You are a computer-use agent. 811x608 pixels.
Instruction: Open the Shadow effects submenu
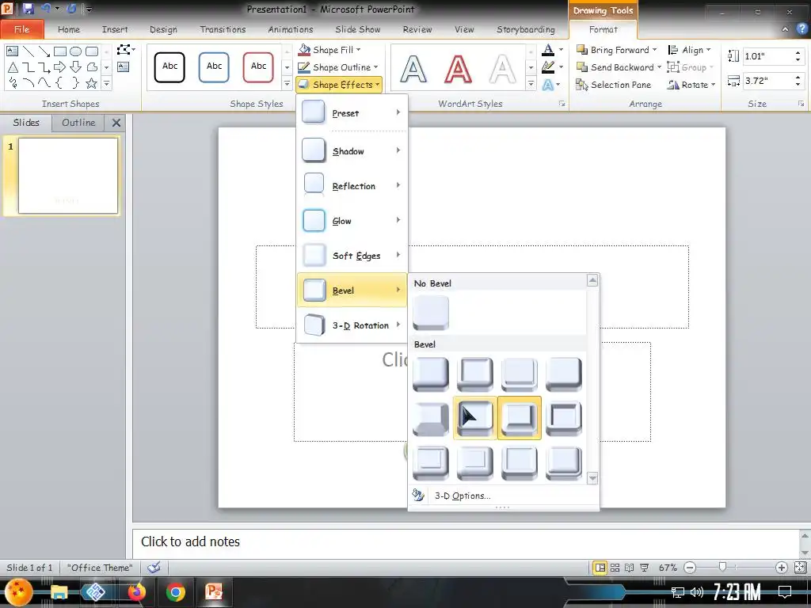352,151
